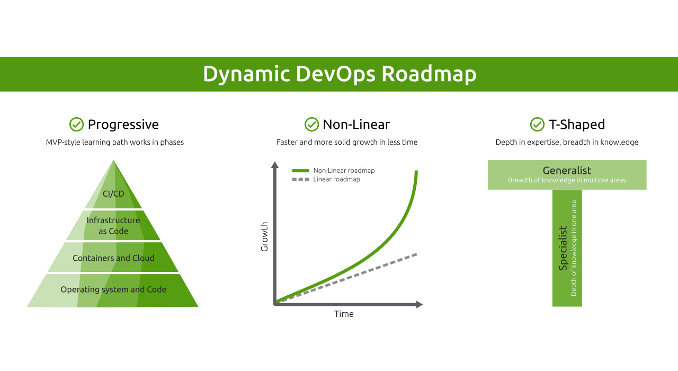Click the Specialist vertical bar
Image resolution: width=678 pixels, height=371 pixels.
pyautogui.click(x=567, y=248)
